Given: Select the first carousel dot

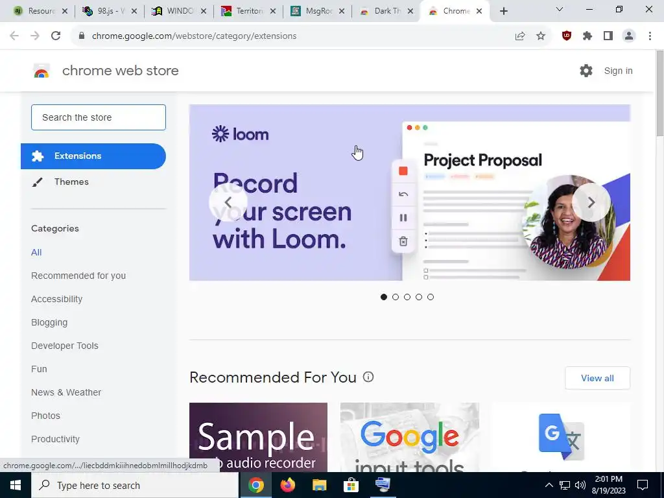Looking at the screenshot, I should pos(384,297).
